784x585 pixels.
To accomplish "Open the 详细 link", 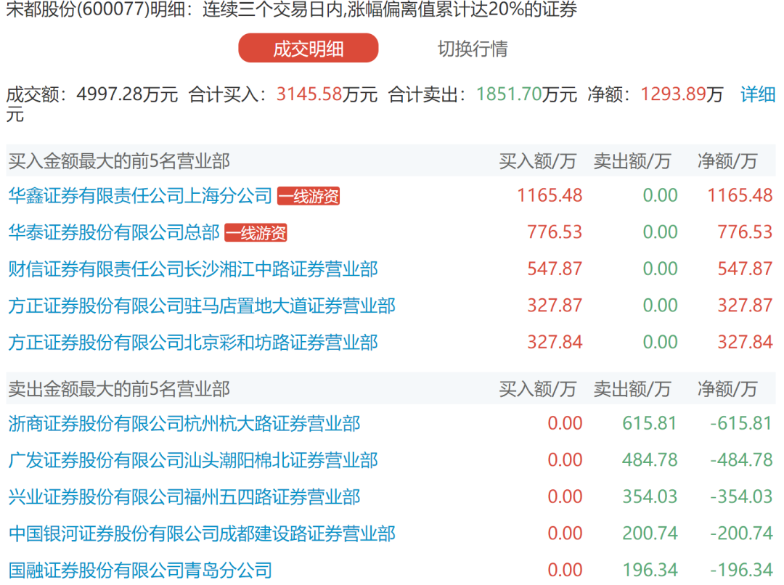I will point(757,94).
